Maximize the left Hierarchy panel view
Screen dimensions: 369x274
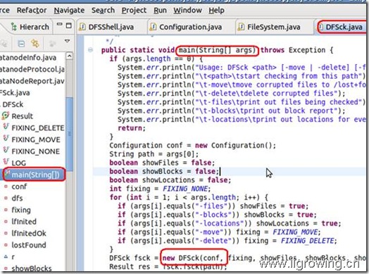(x=69, y=25)
